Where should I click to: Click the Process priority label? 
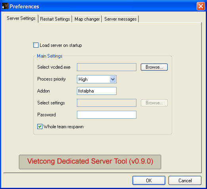click(x=52, y=79)
